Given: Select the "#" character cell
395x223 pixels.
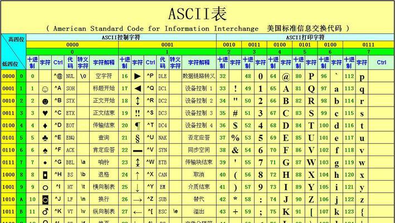Looking at the screenshot, I should (235, 113).
